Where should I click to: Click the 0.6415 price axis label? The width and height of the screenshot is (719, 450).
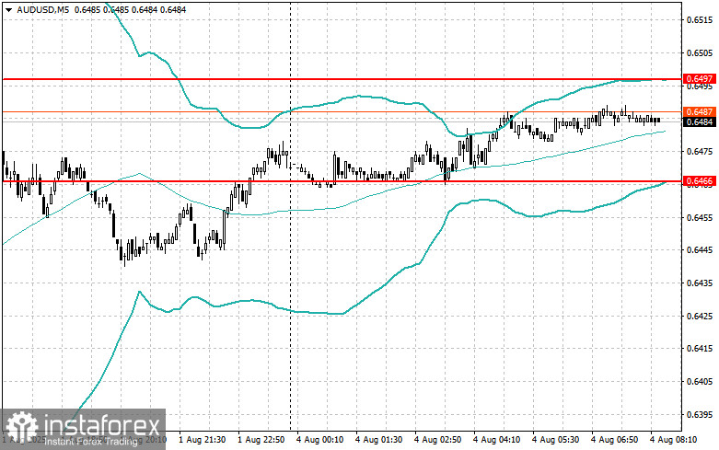(700, 348)
